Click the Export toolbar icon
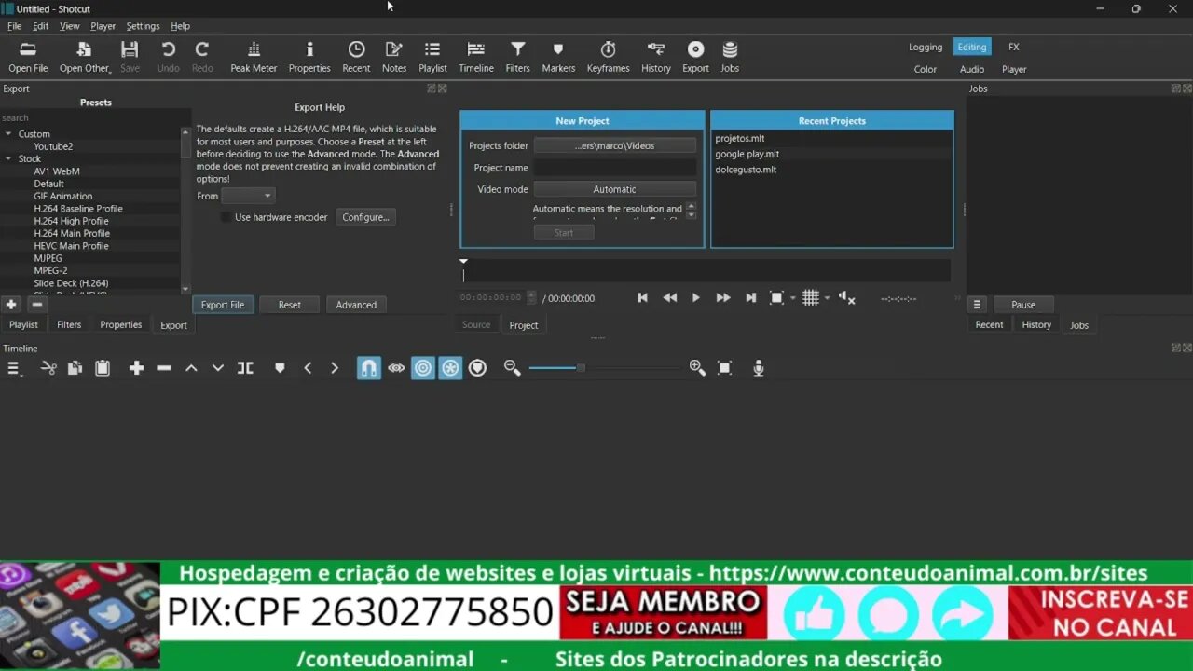 pyautogui.click(x=695, y=57)
